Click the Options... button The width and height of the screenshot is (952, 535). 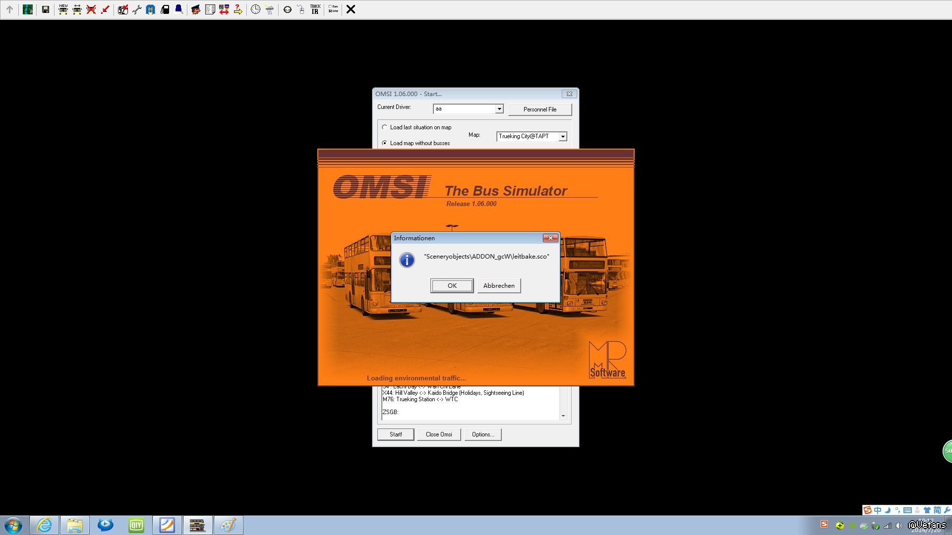[x=482, y=434]
